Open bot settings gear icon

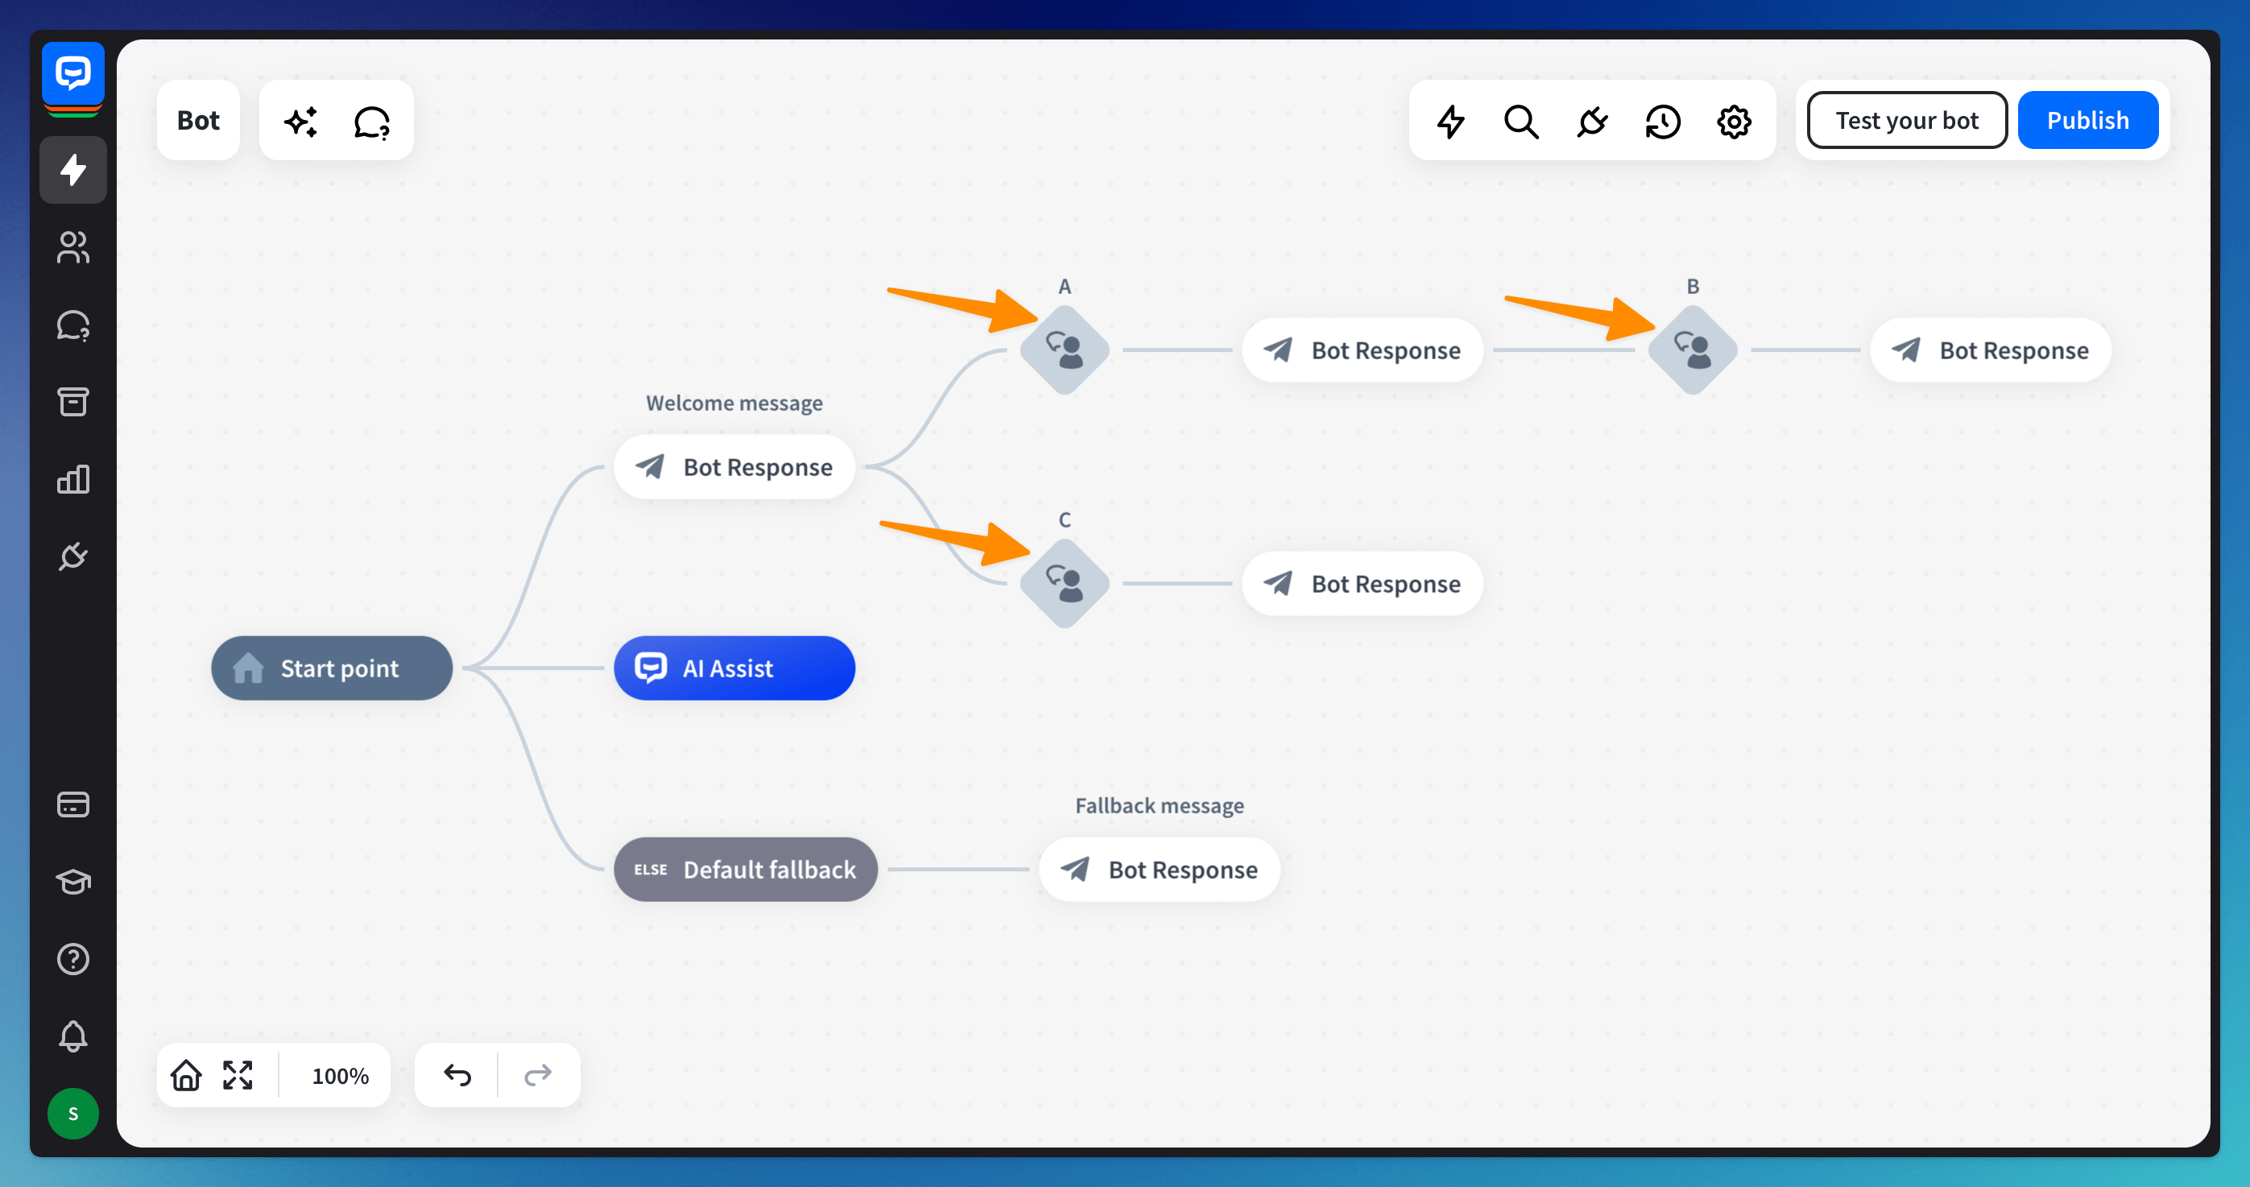1734,122
